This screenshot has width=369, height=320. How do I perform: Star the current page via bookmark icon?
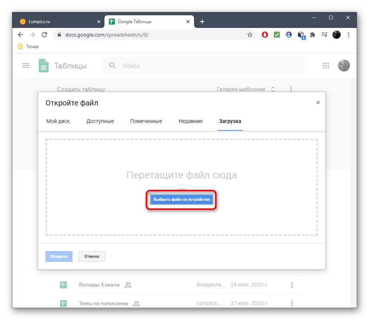(249, 34)
